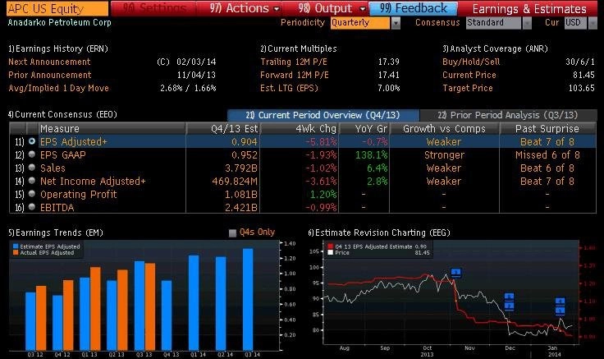Click the Forward 12M P/E value 17.41
The width and height of the screenshot is (604, 359).
[x=389, y=75]
